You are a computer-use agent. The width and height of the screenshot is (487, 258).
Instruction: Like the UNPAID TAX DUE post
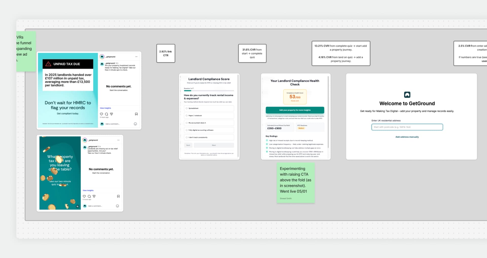(101, 114)
